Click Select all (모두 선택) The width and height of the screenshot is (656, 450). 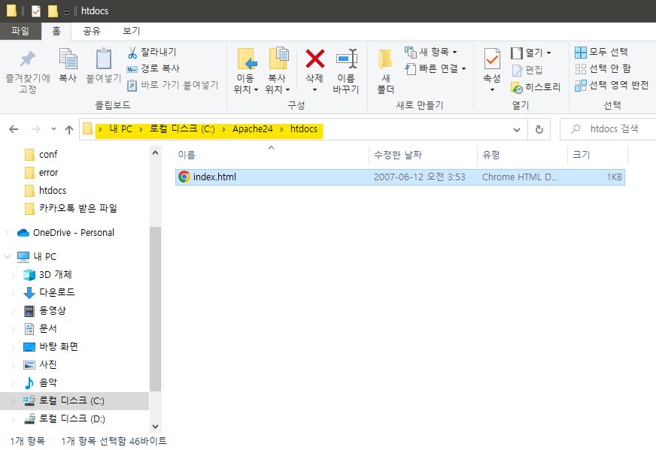(x=601, y=53)
